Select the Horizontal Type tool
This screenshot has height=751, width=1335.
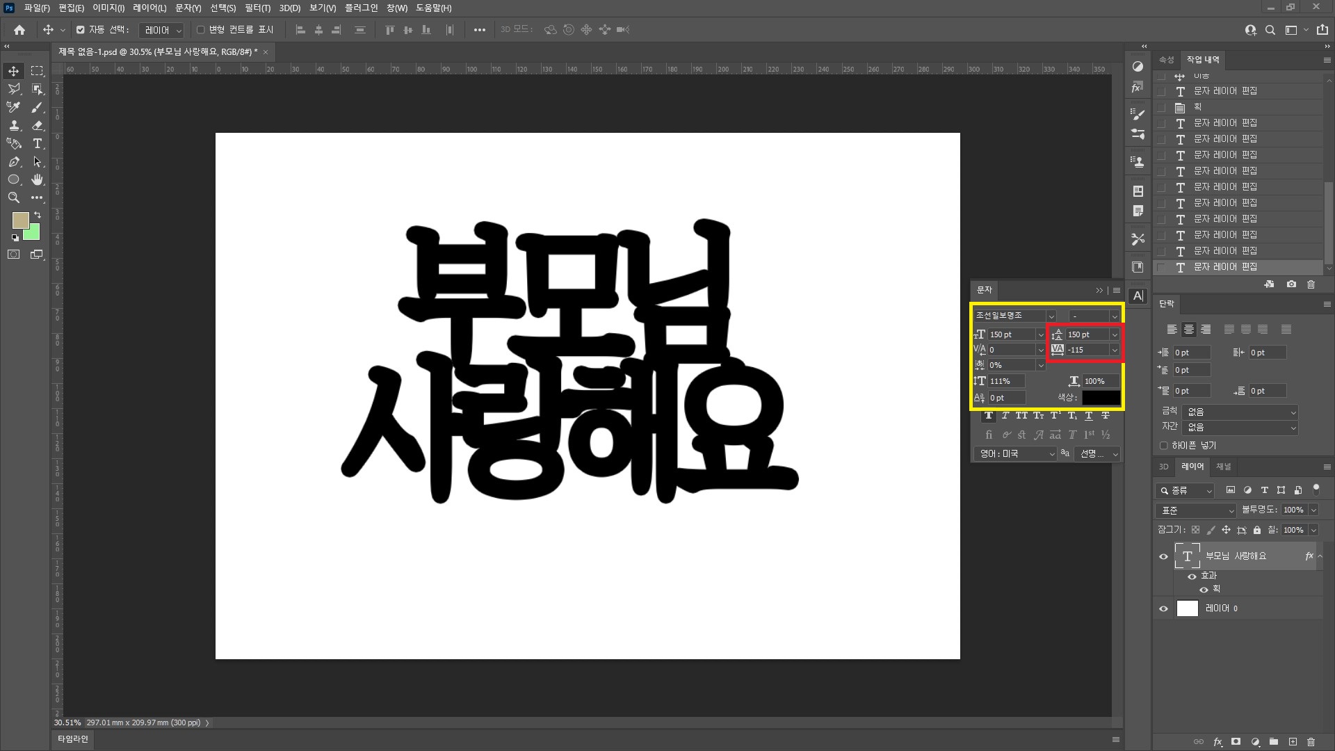point(38,144)
